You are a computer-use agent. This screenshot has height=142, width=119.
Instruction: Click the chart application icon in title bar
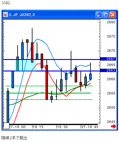[x=5, y=15]
